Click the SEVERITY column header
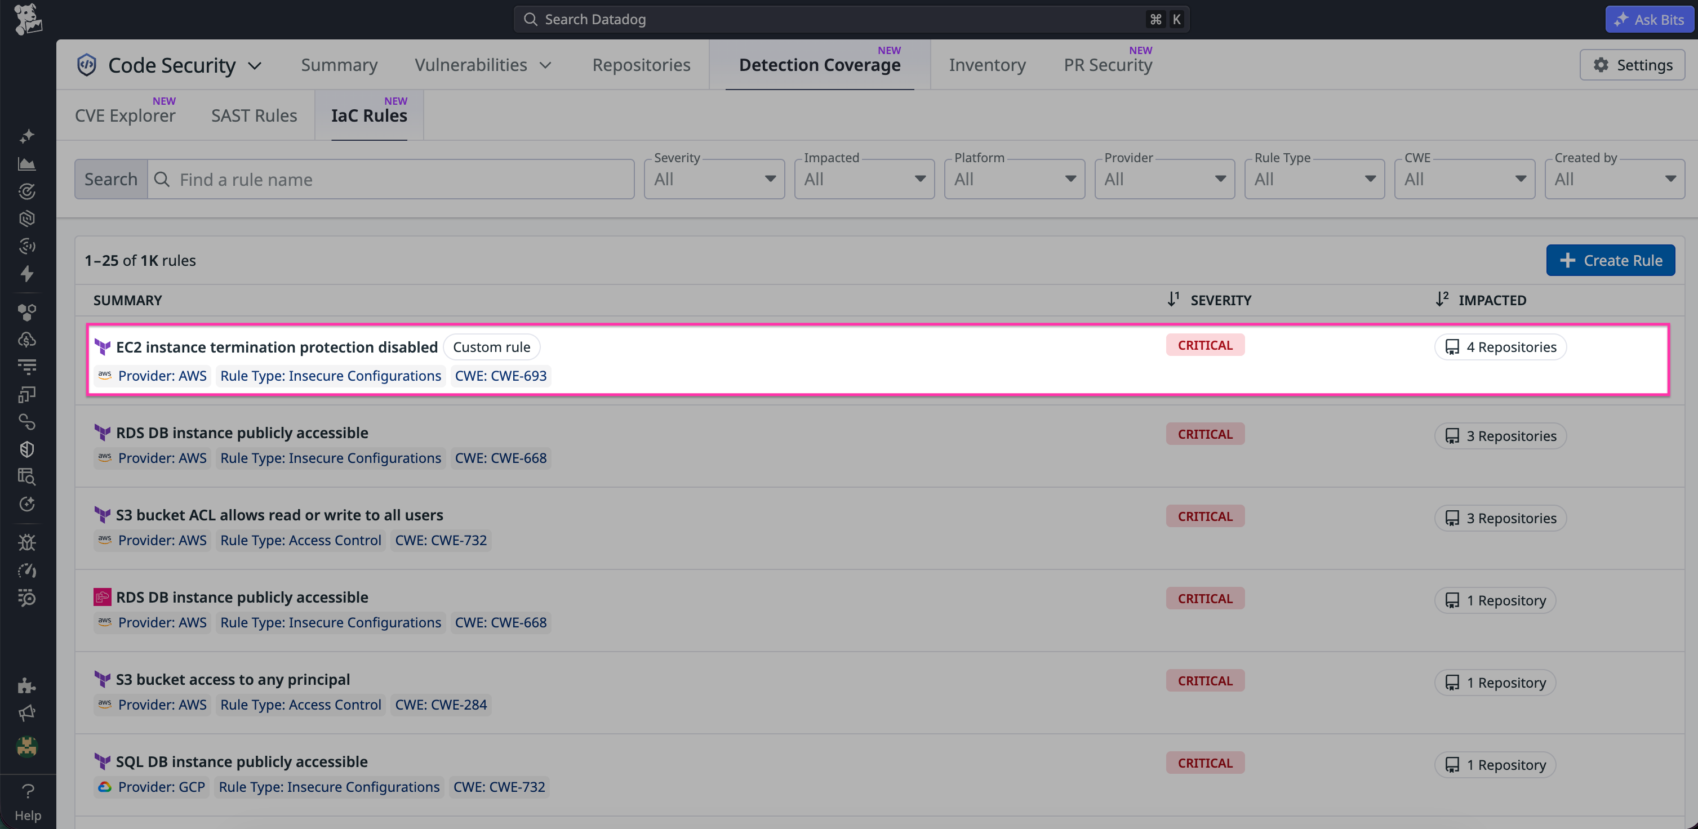1698x829 pixels. pyautogui.click(x=1221, y=300)
